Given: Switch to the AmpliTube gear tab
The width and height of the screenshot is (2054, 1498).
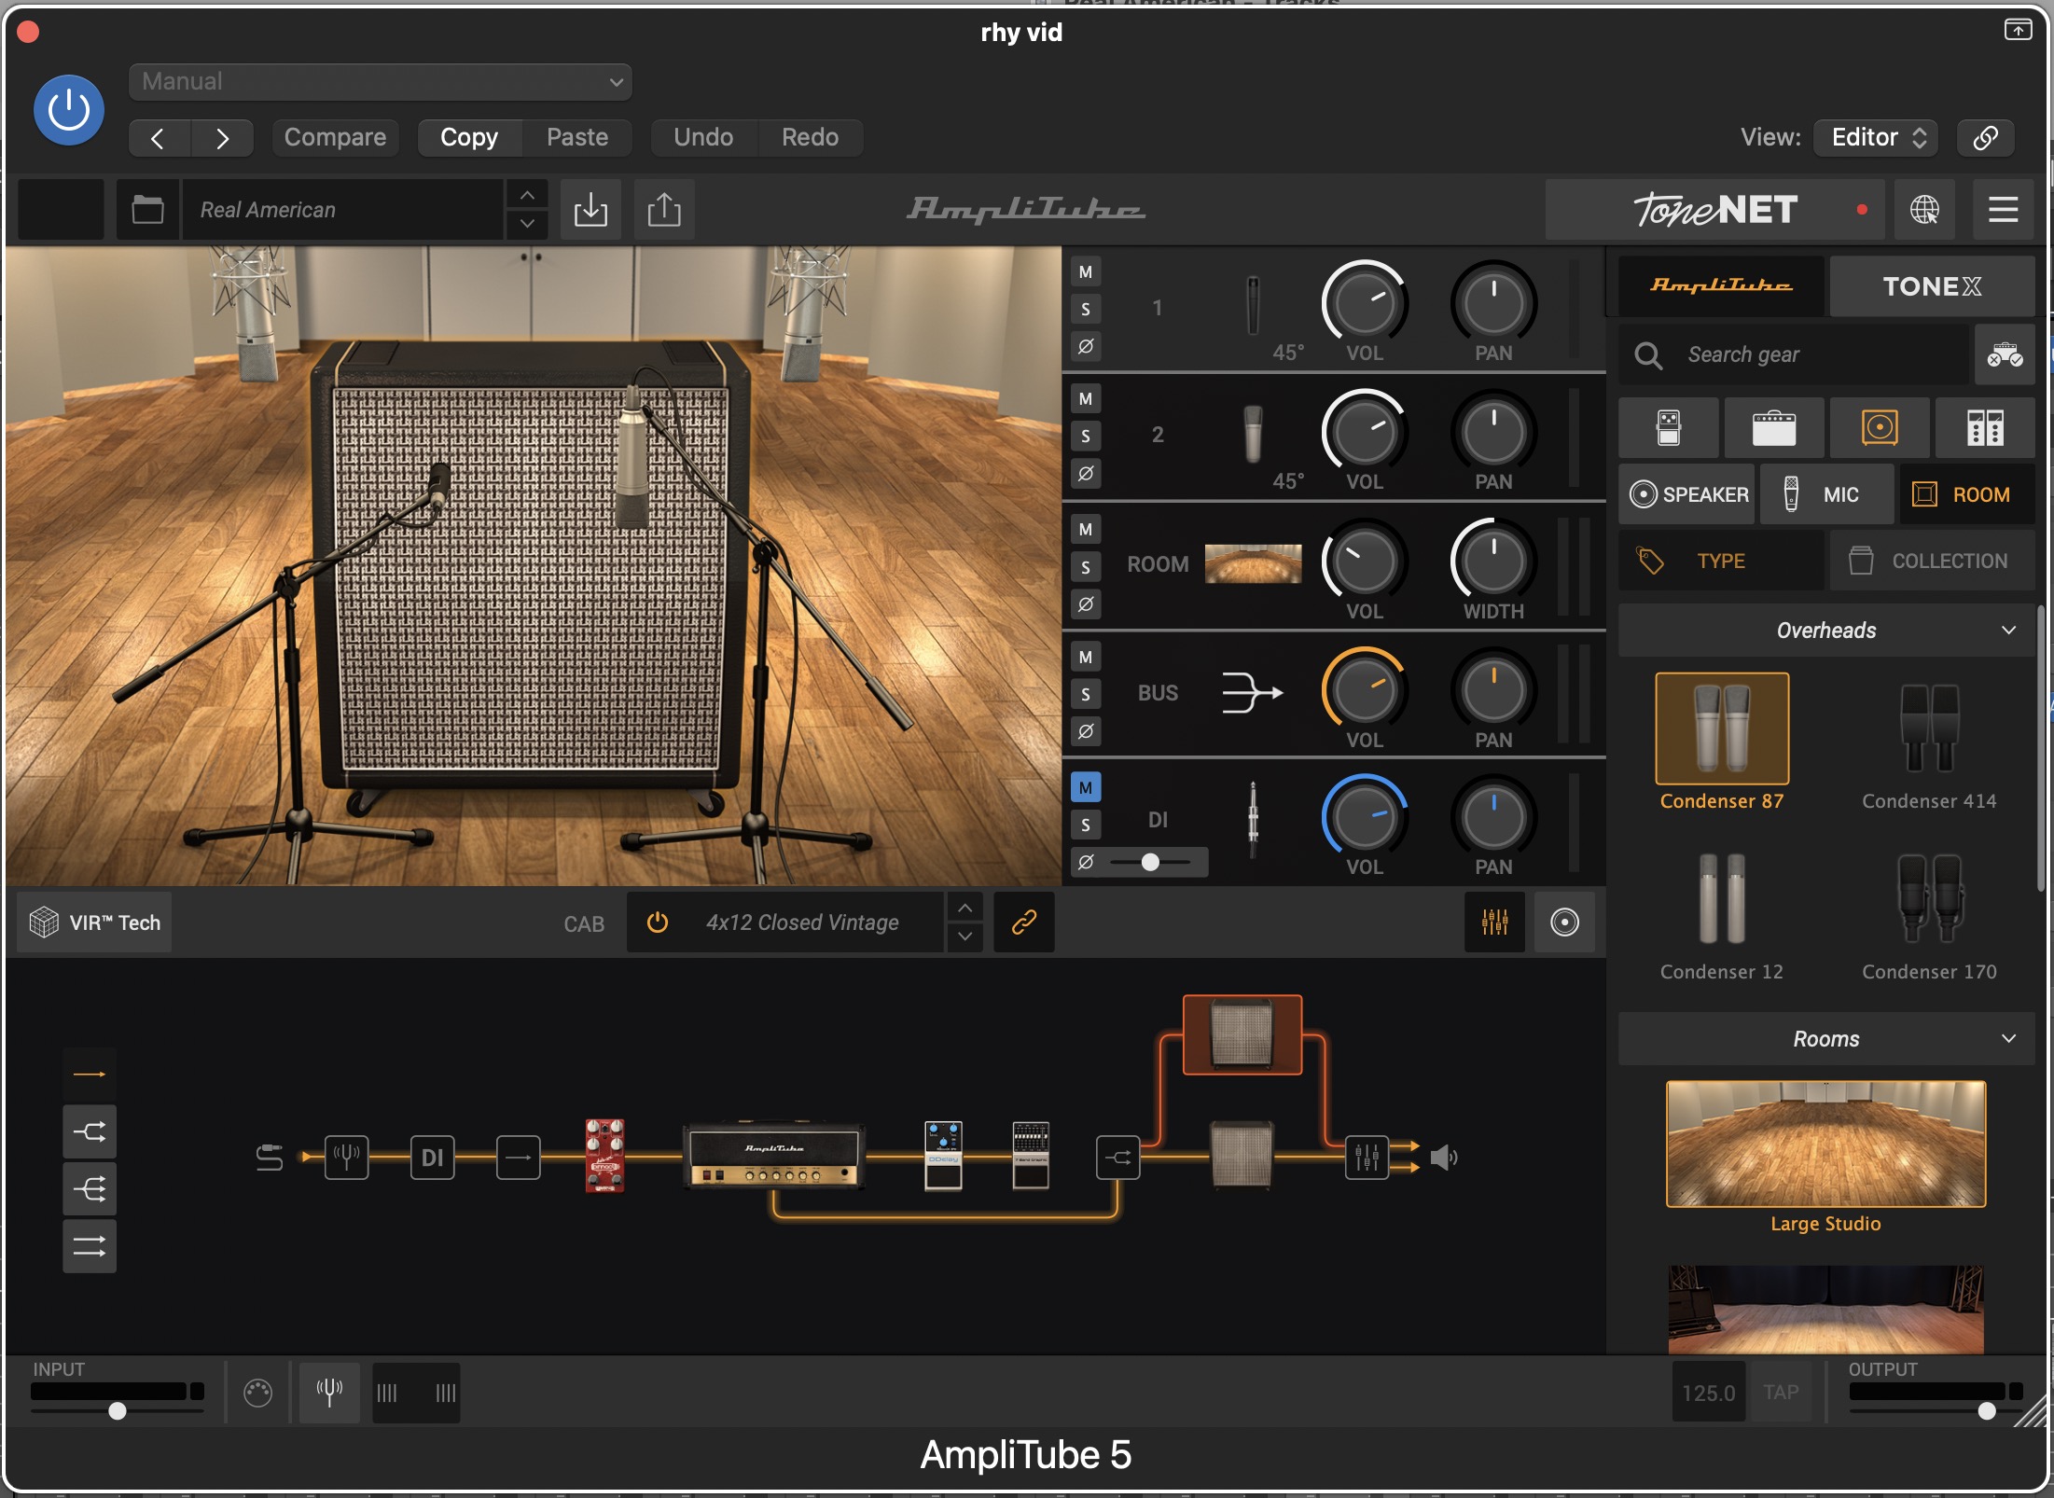Looking at the screenshot, I should [1721, 285].
